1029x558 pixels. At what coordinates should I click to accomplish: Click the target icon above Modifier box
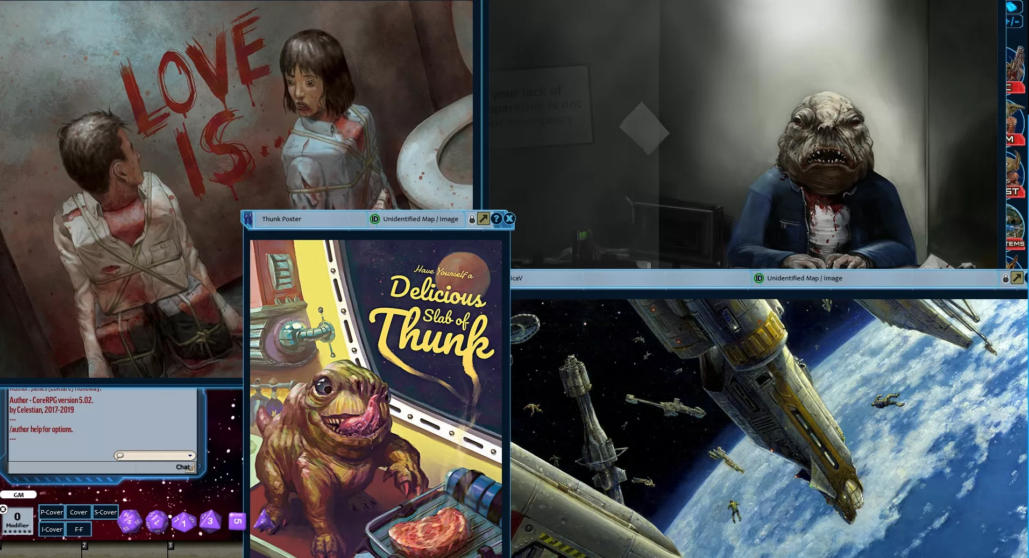point(3,509)
